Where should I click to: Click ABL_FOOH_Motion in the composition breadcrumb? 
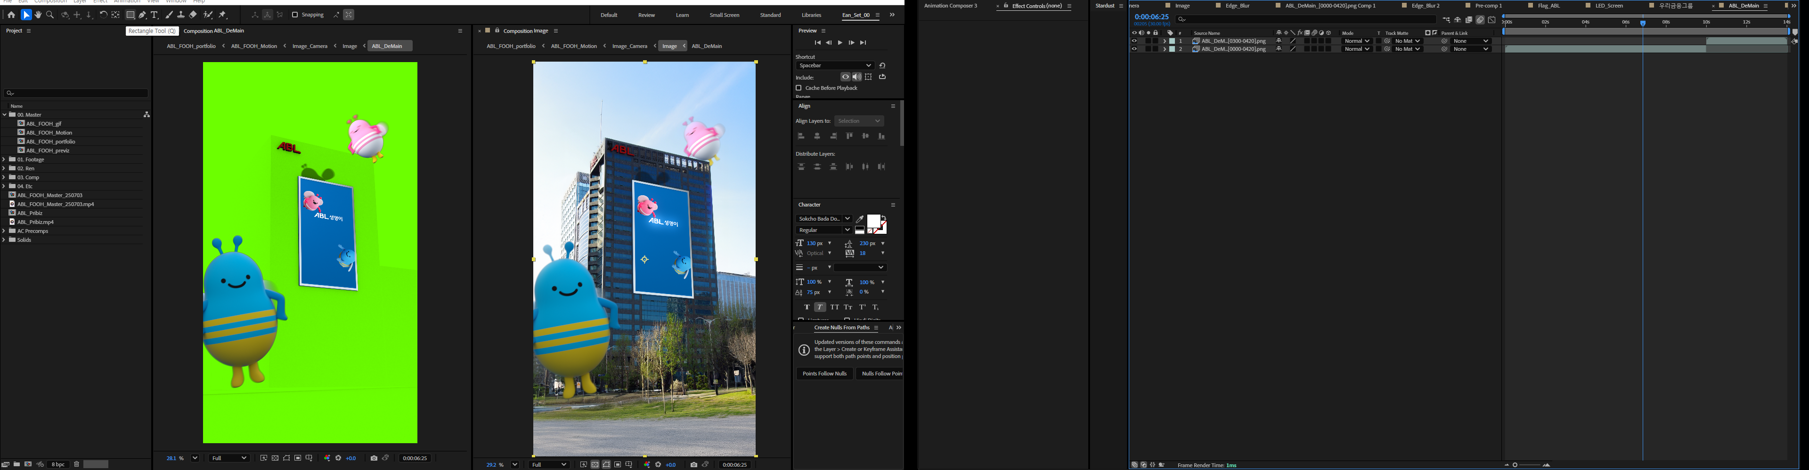pyautogui.click(x=253, y=46)
